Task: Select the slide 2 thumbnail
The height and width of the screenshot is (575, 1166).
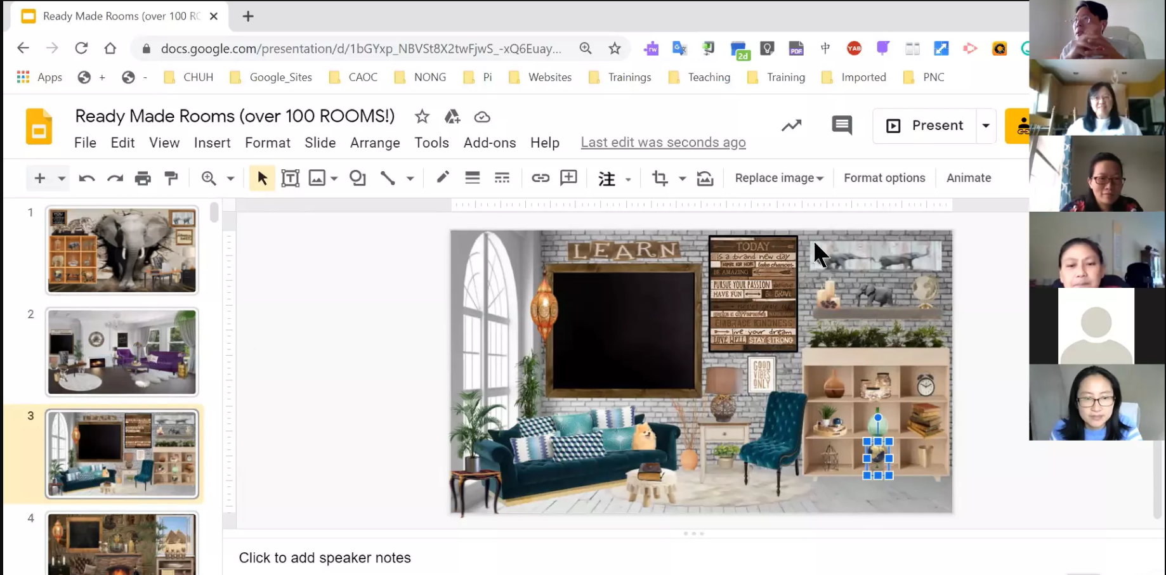Action: (122, 352)
